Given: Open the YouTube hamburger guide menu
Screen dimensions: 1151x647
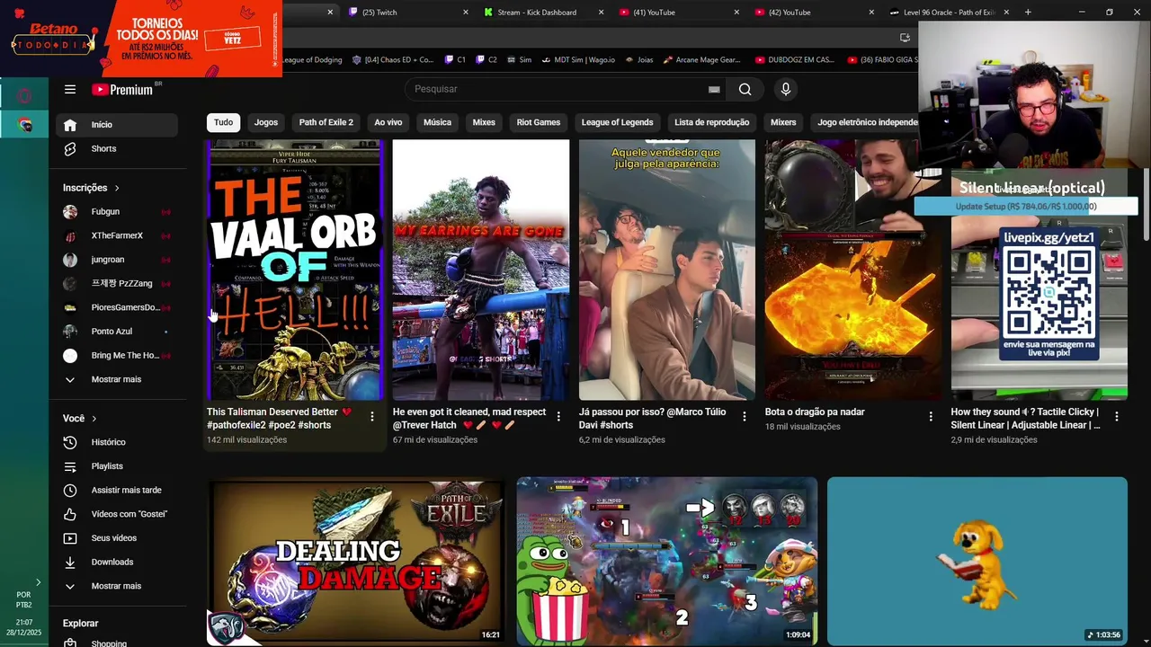Looking at the screenshot, I should point(70,89).
